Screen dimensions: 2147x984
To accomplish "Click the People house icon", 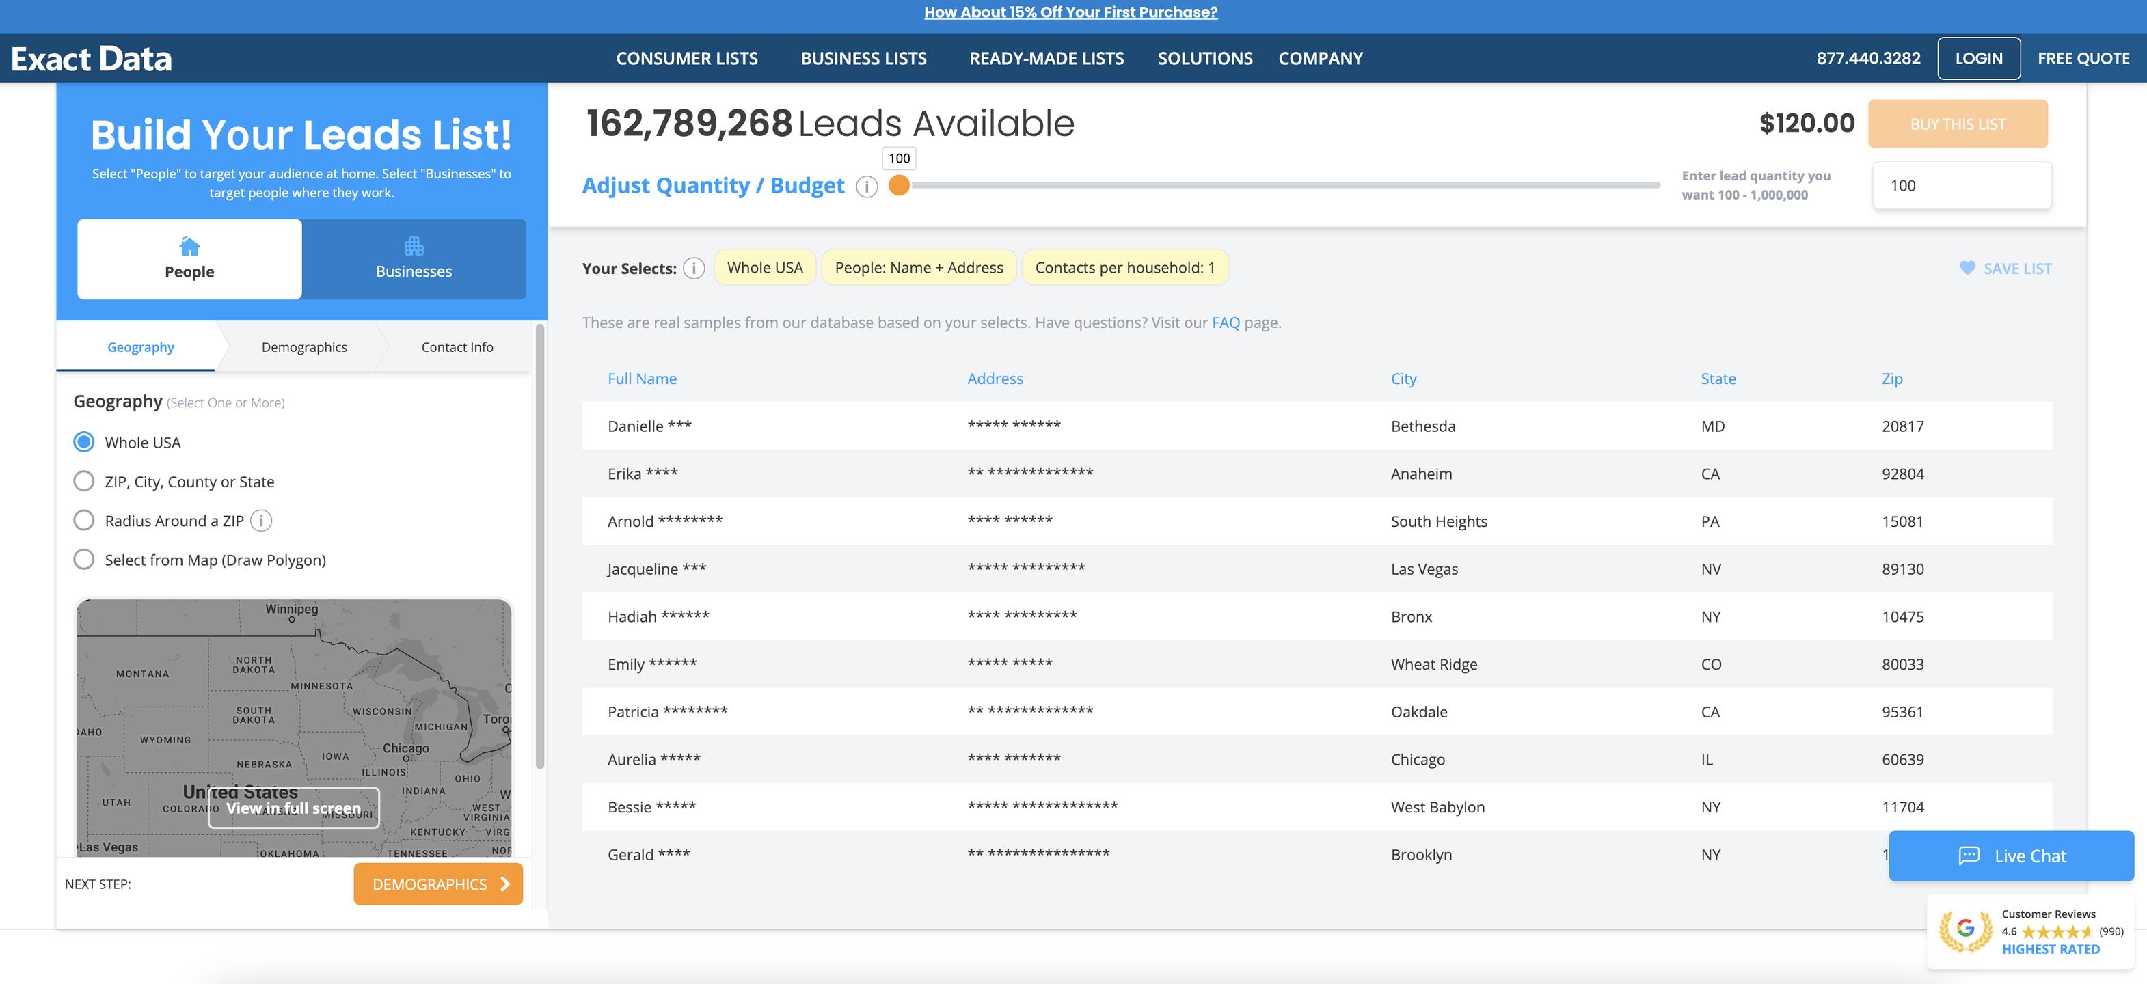I will (x=189, y=247).
